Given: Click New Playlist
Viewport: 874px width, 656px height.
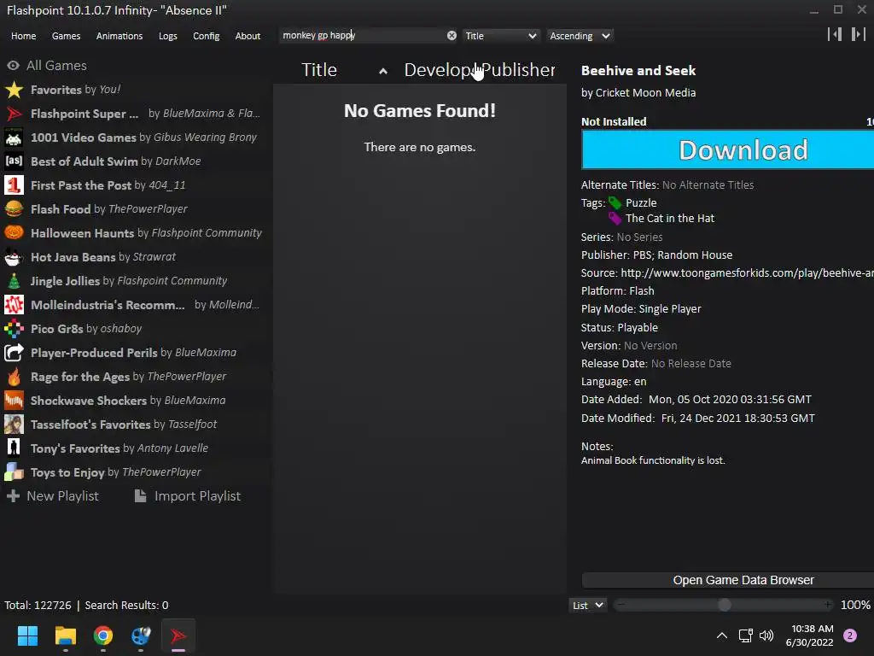Looking at the screenshot, I should pyautogui.click(x=52, y=496).
